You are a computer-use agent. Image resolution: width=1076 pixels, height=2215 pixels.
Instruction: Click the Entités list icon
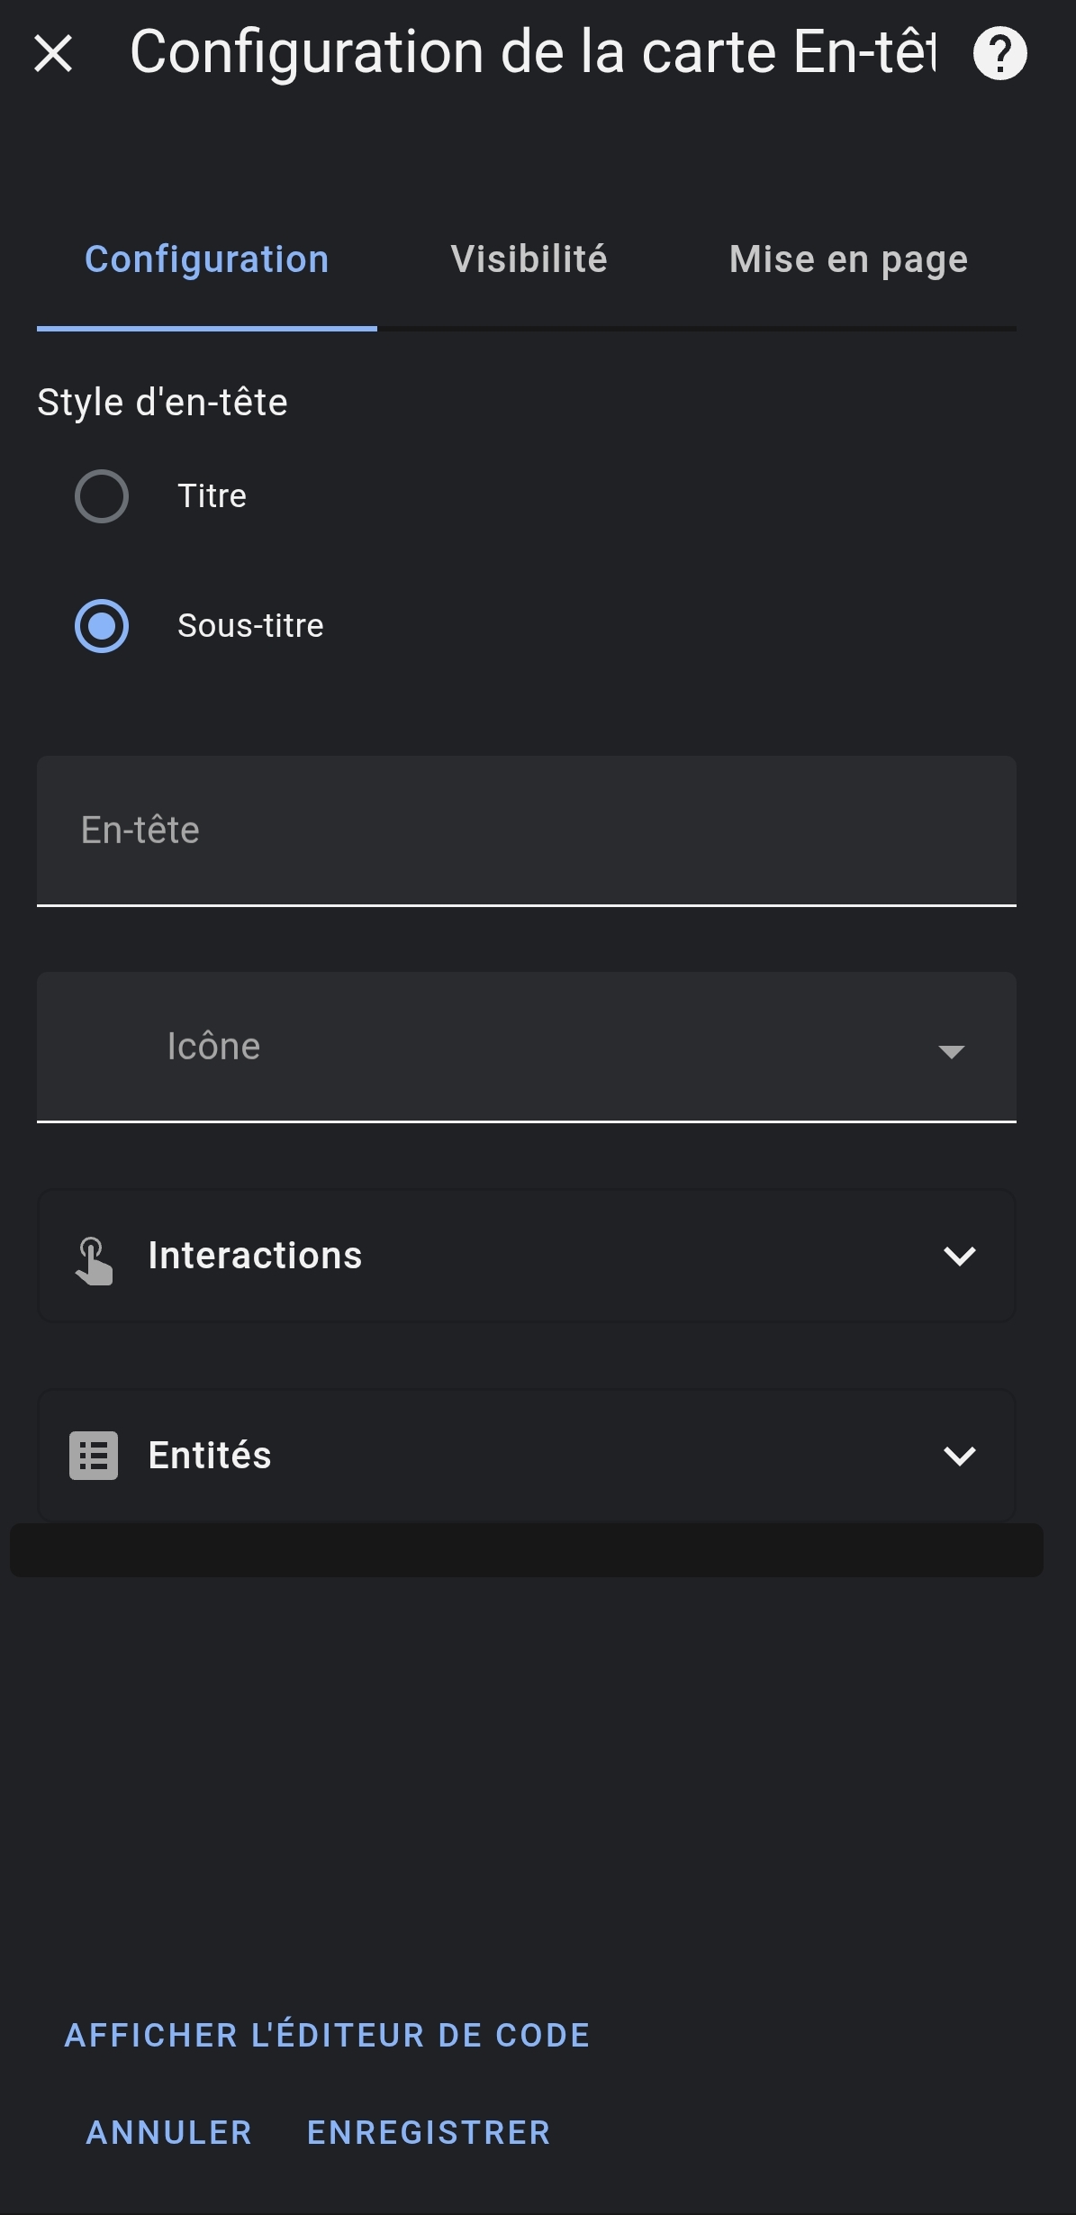[x=94, y=1455]
